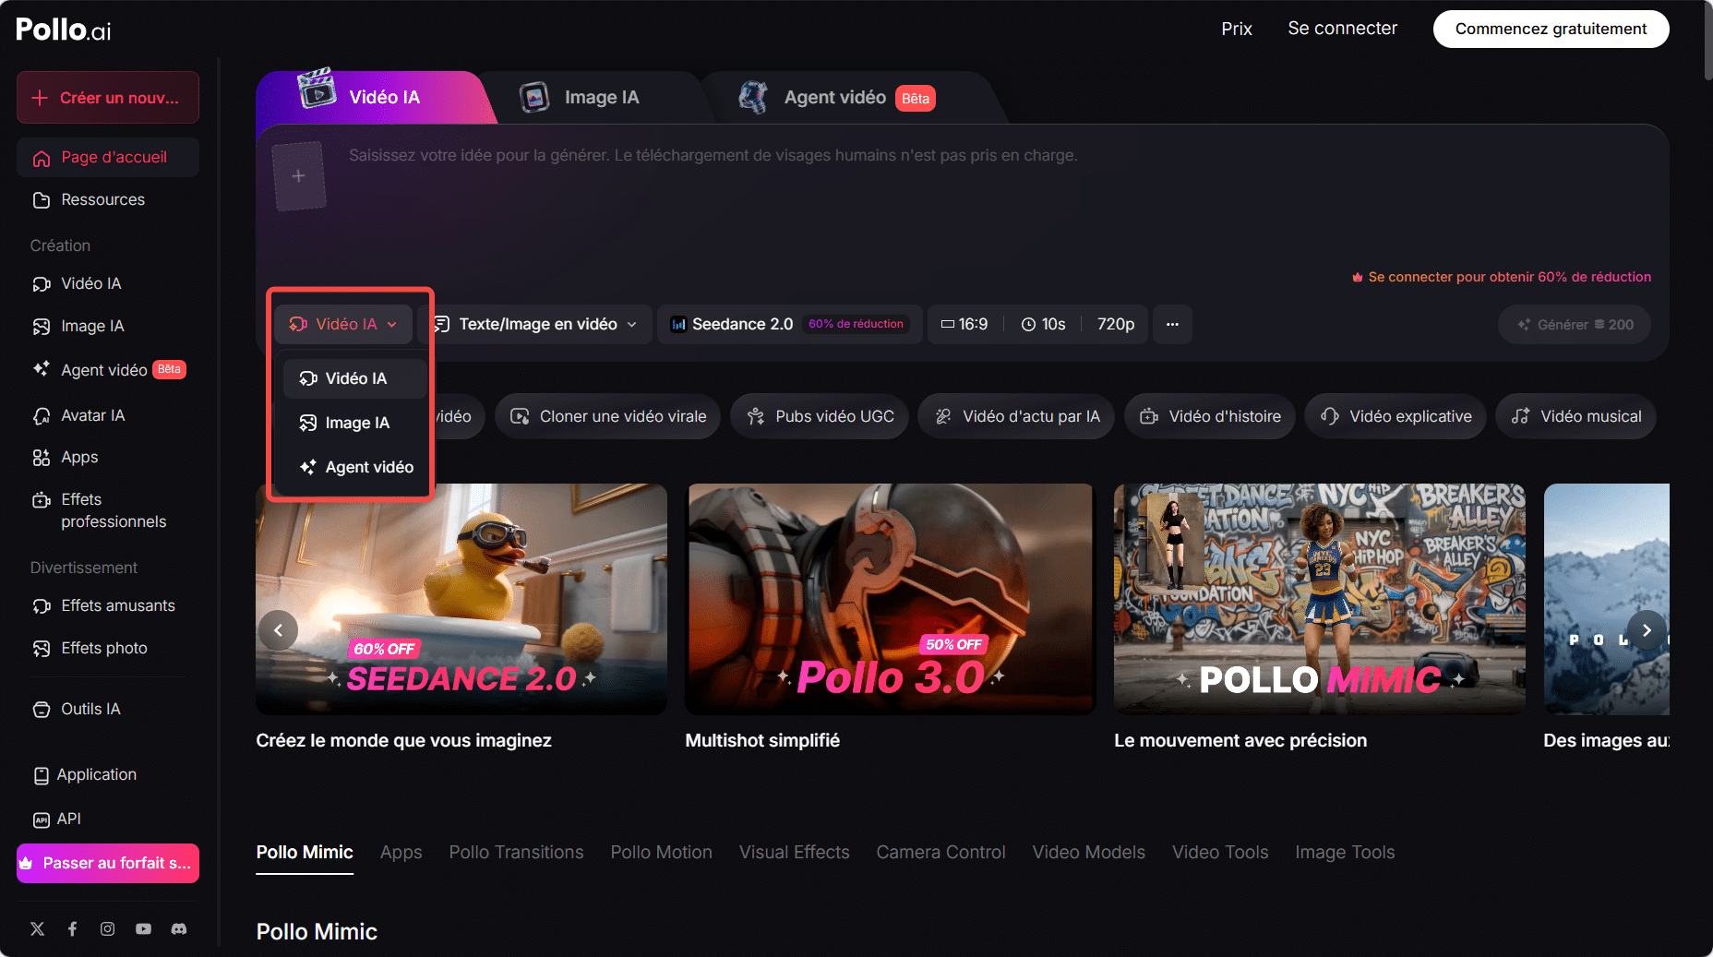
Task: Click the Générer 200 button
Action: [x=1575, y=324]
